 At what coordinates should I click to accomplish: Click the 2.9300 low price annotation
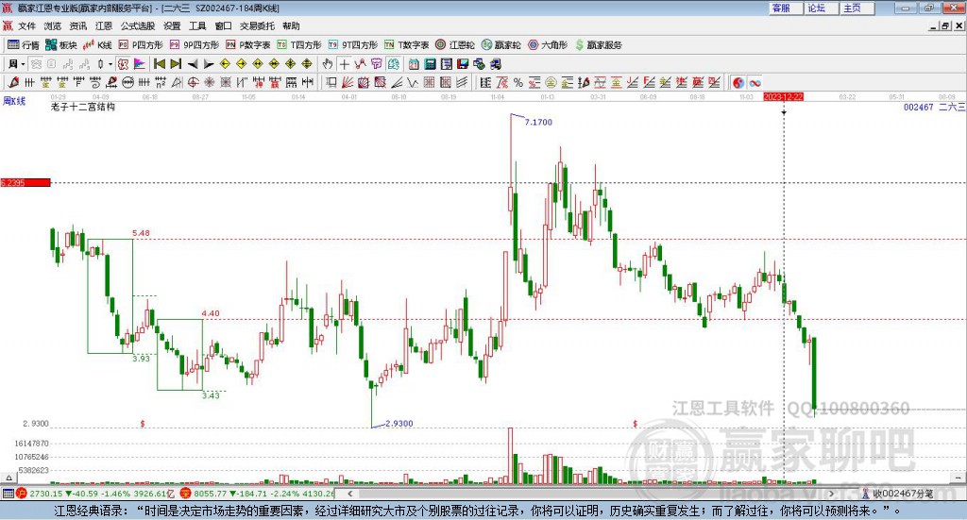click(399, 424)
